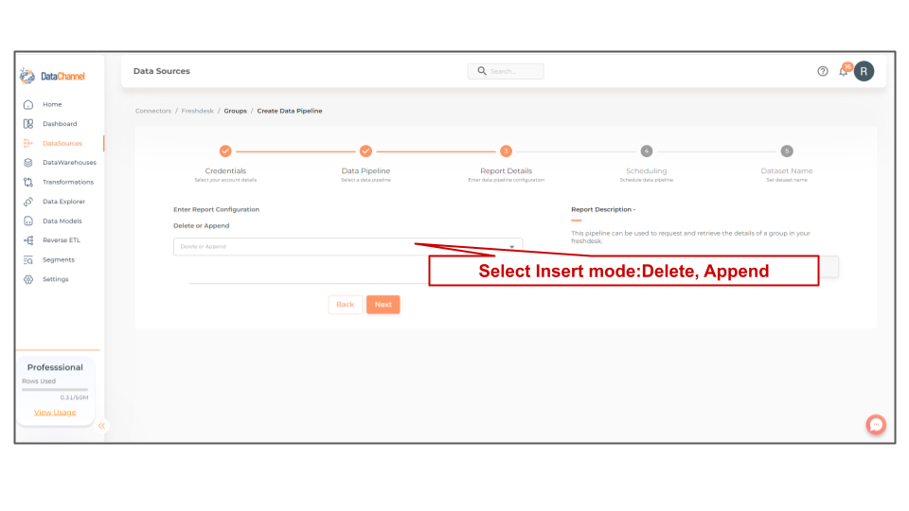Navigate to Groups breadcrumb

[236, 111]
